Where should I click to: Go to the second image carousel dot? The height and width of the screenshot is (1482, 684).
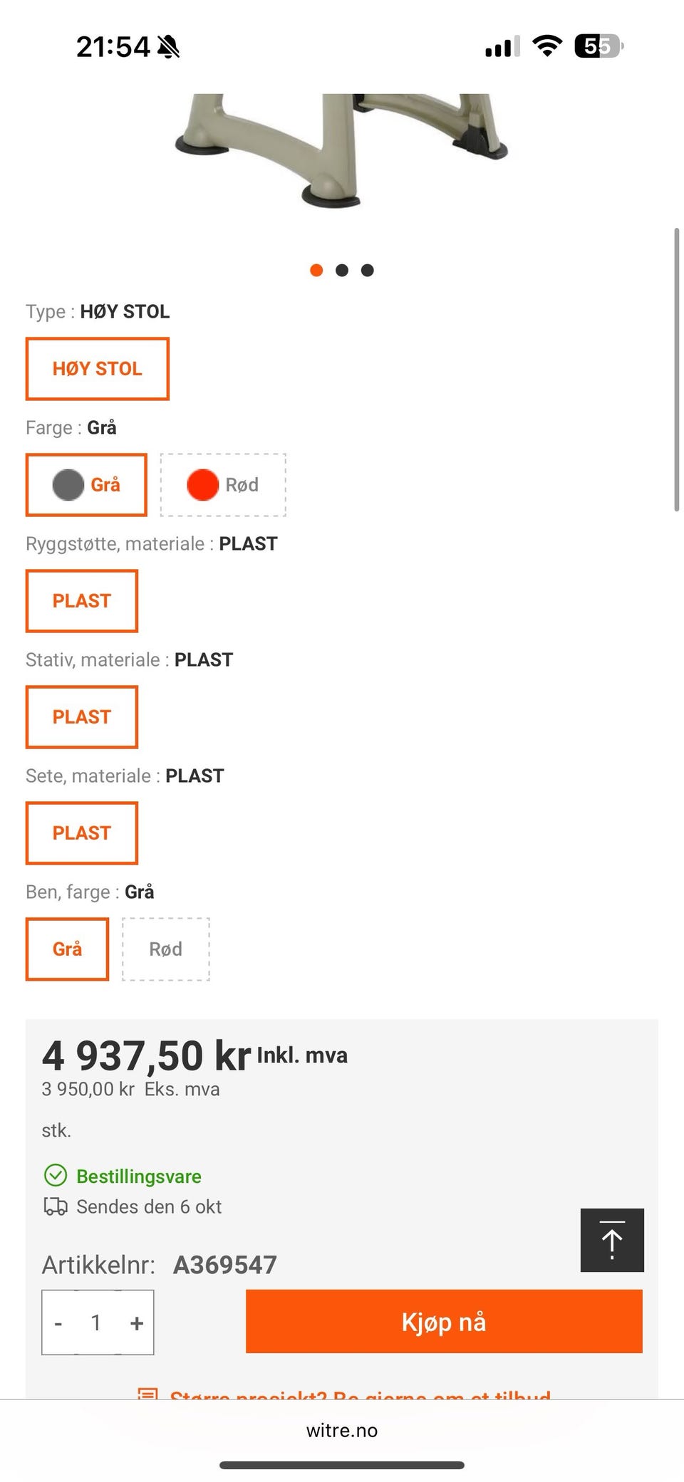342,271
